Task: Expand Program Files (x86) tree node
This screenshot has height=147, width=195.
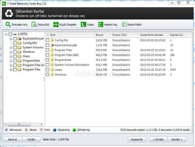Action: click(x=11, y=65)
